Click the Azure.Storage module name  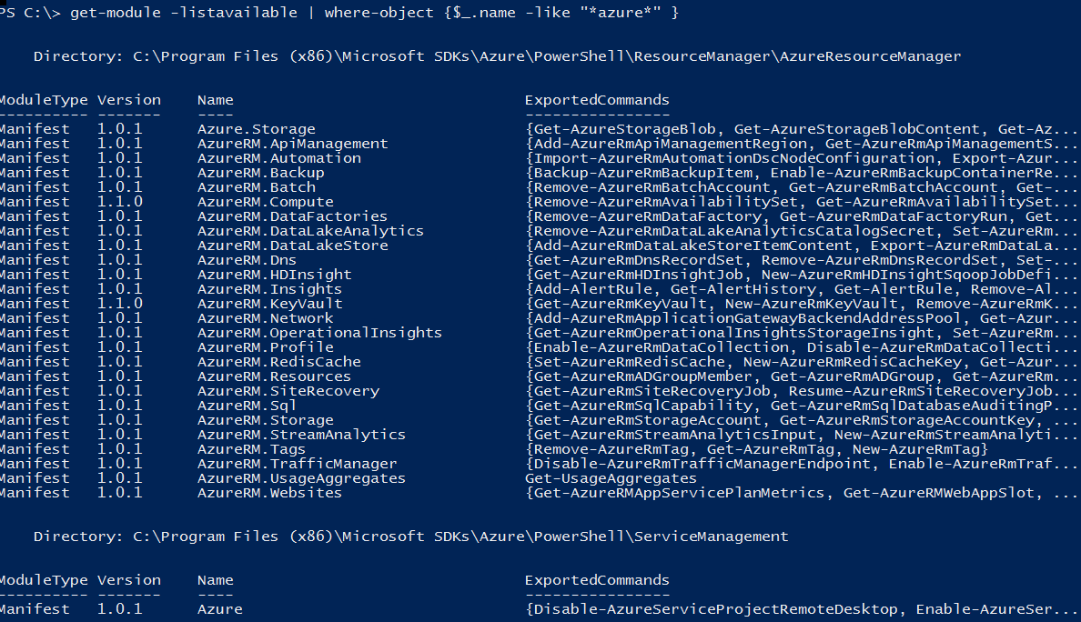256,129
